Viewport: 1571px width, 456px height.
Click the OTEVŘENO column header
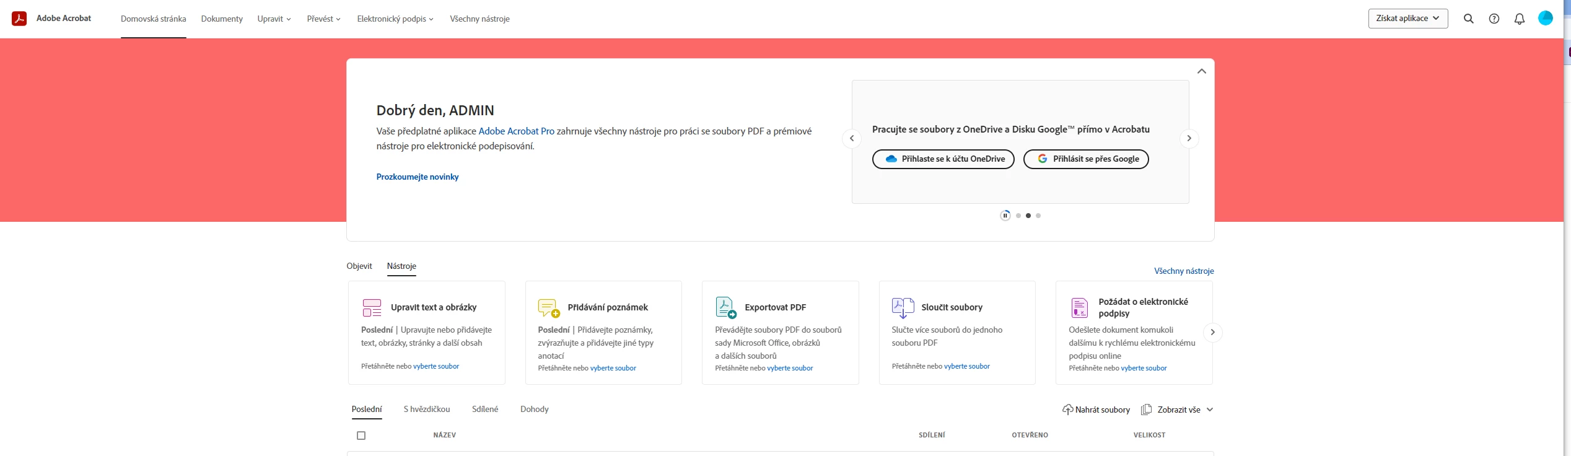pyautogui.click(x=1030, y=436)
